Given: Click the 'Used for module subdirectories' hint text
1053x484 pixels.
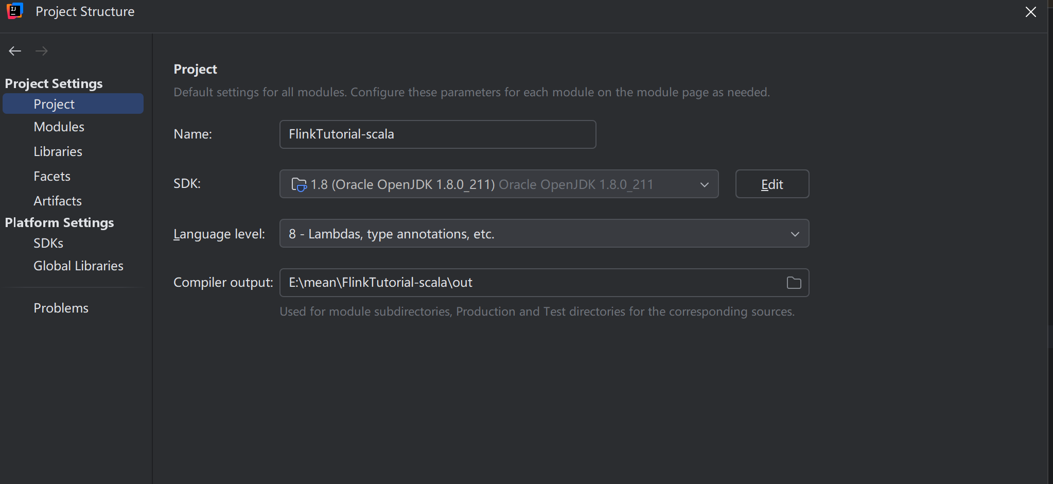Looking at the screenshot, I should click(x=537, y=312).
